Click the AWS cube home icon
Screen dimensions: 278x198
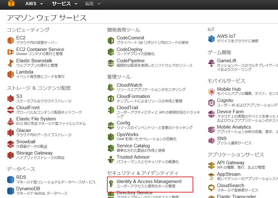click(11, 4)
